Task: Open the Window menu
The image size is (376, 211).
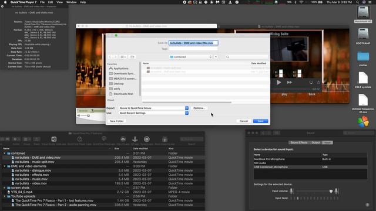Action: (x=71, y=2)
